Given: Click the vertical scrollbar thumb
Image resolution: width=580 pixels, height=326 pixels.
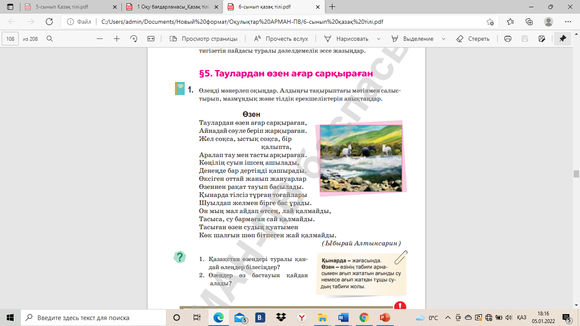Looking at the screenshot, I should point(576,174).
